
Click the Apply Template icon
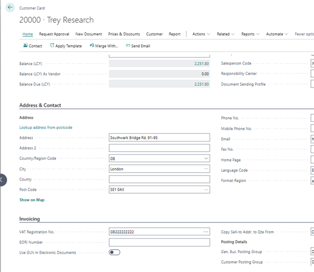click(52, 46)
